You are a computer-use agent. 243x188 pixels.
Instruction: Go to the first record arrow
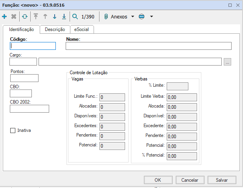(36, 17)
